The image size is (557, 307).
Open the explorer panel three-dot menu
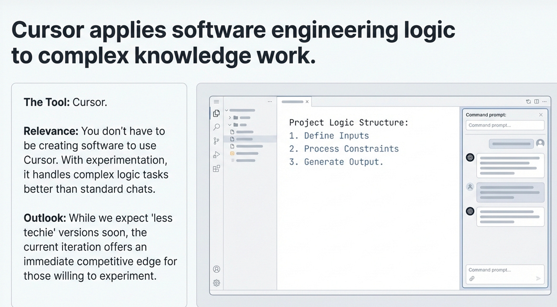[270, 102]
